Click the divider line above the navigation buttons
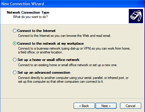145x112 pixels. pyautogui.click(x=72, y=99)
